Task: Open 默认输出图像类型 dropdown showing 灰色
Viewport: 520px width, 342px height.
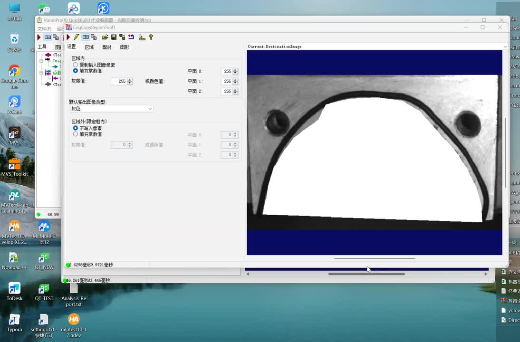Action: [x=111, y=109]
